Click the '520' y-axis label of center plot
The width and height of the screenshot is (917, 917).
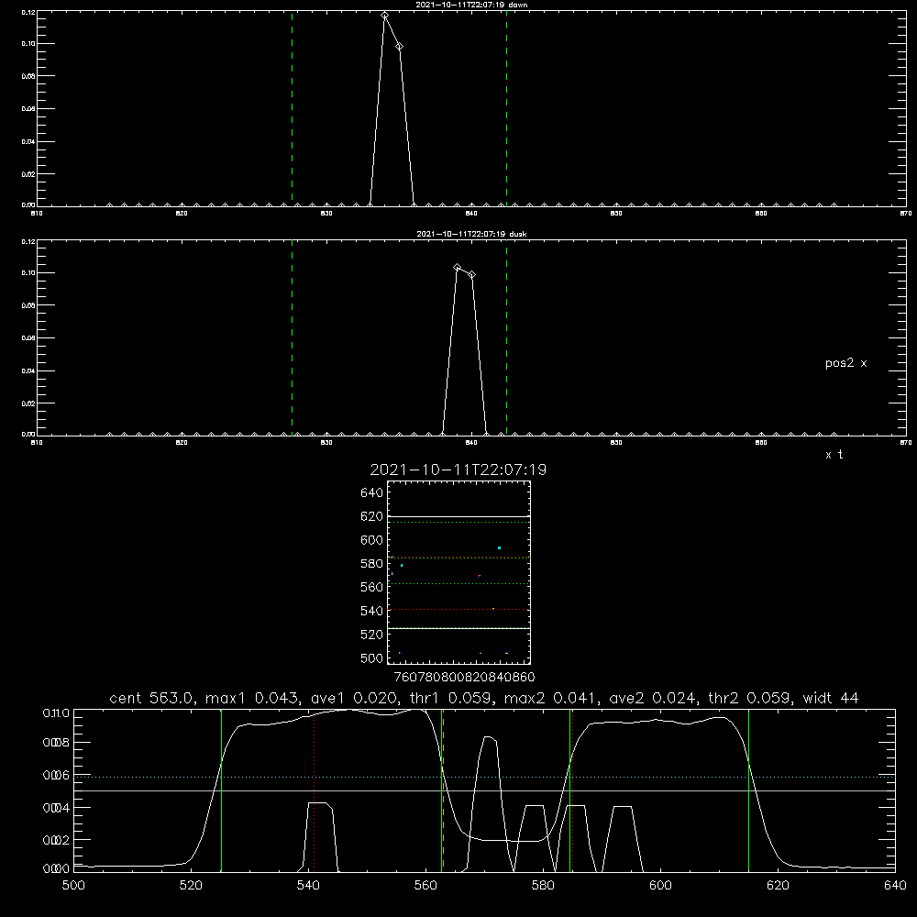tap(372, 635)
